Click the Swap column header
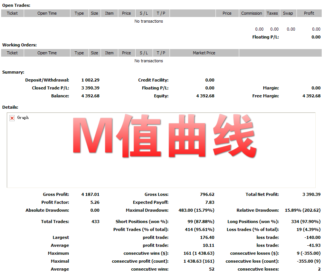 pos(288,13)
